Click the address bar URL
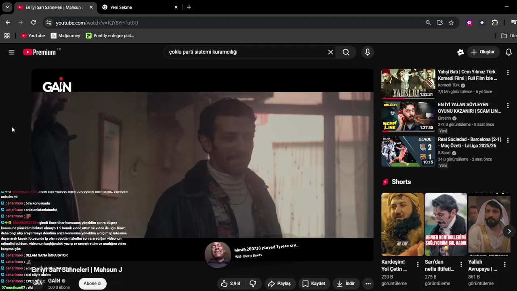 97,23
